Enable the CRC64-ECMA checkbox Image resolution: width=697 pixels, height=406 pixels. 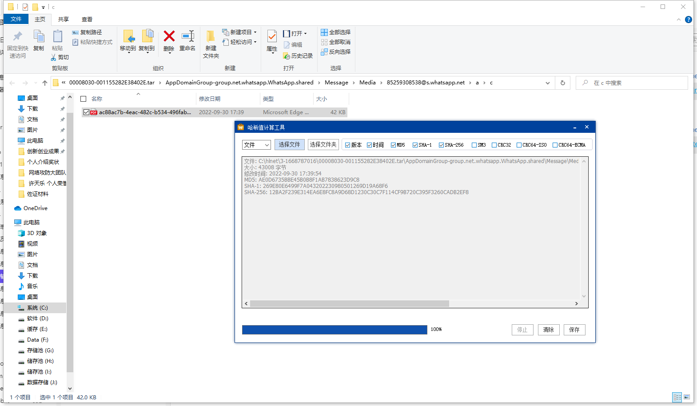555,145
